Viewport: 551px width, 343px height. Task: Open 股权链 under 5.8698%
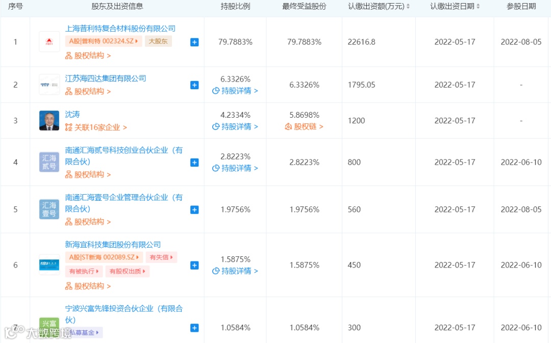point(304,127)
